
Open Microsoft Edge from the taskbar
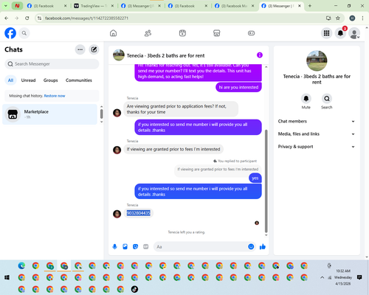(x=21, y=265)
